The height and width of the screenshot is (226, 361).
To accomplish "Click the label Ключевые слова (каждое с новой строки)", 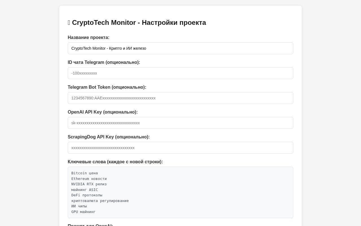I will point(115,162).
